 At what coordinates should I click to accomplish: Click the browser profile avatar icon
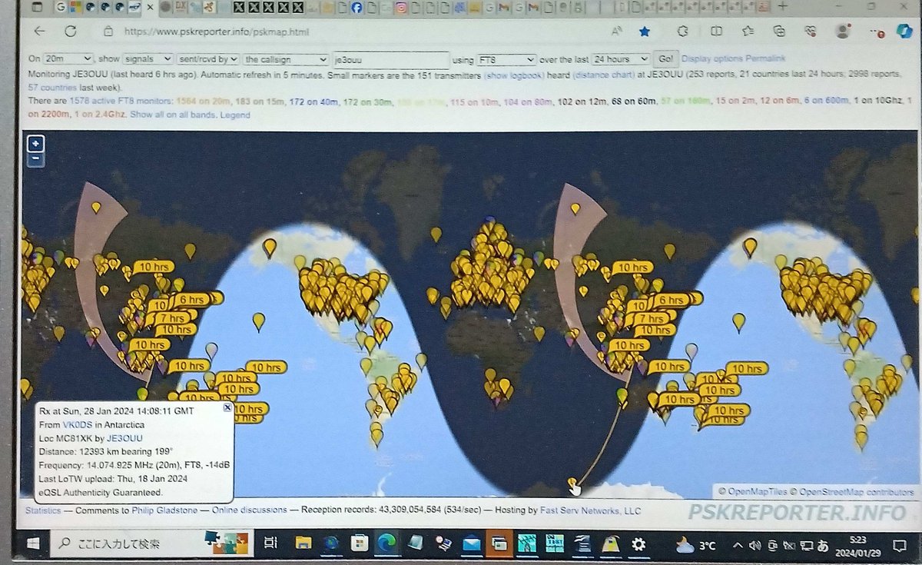coord(843,32)
